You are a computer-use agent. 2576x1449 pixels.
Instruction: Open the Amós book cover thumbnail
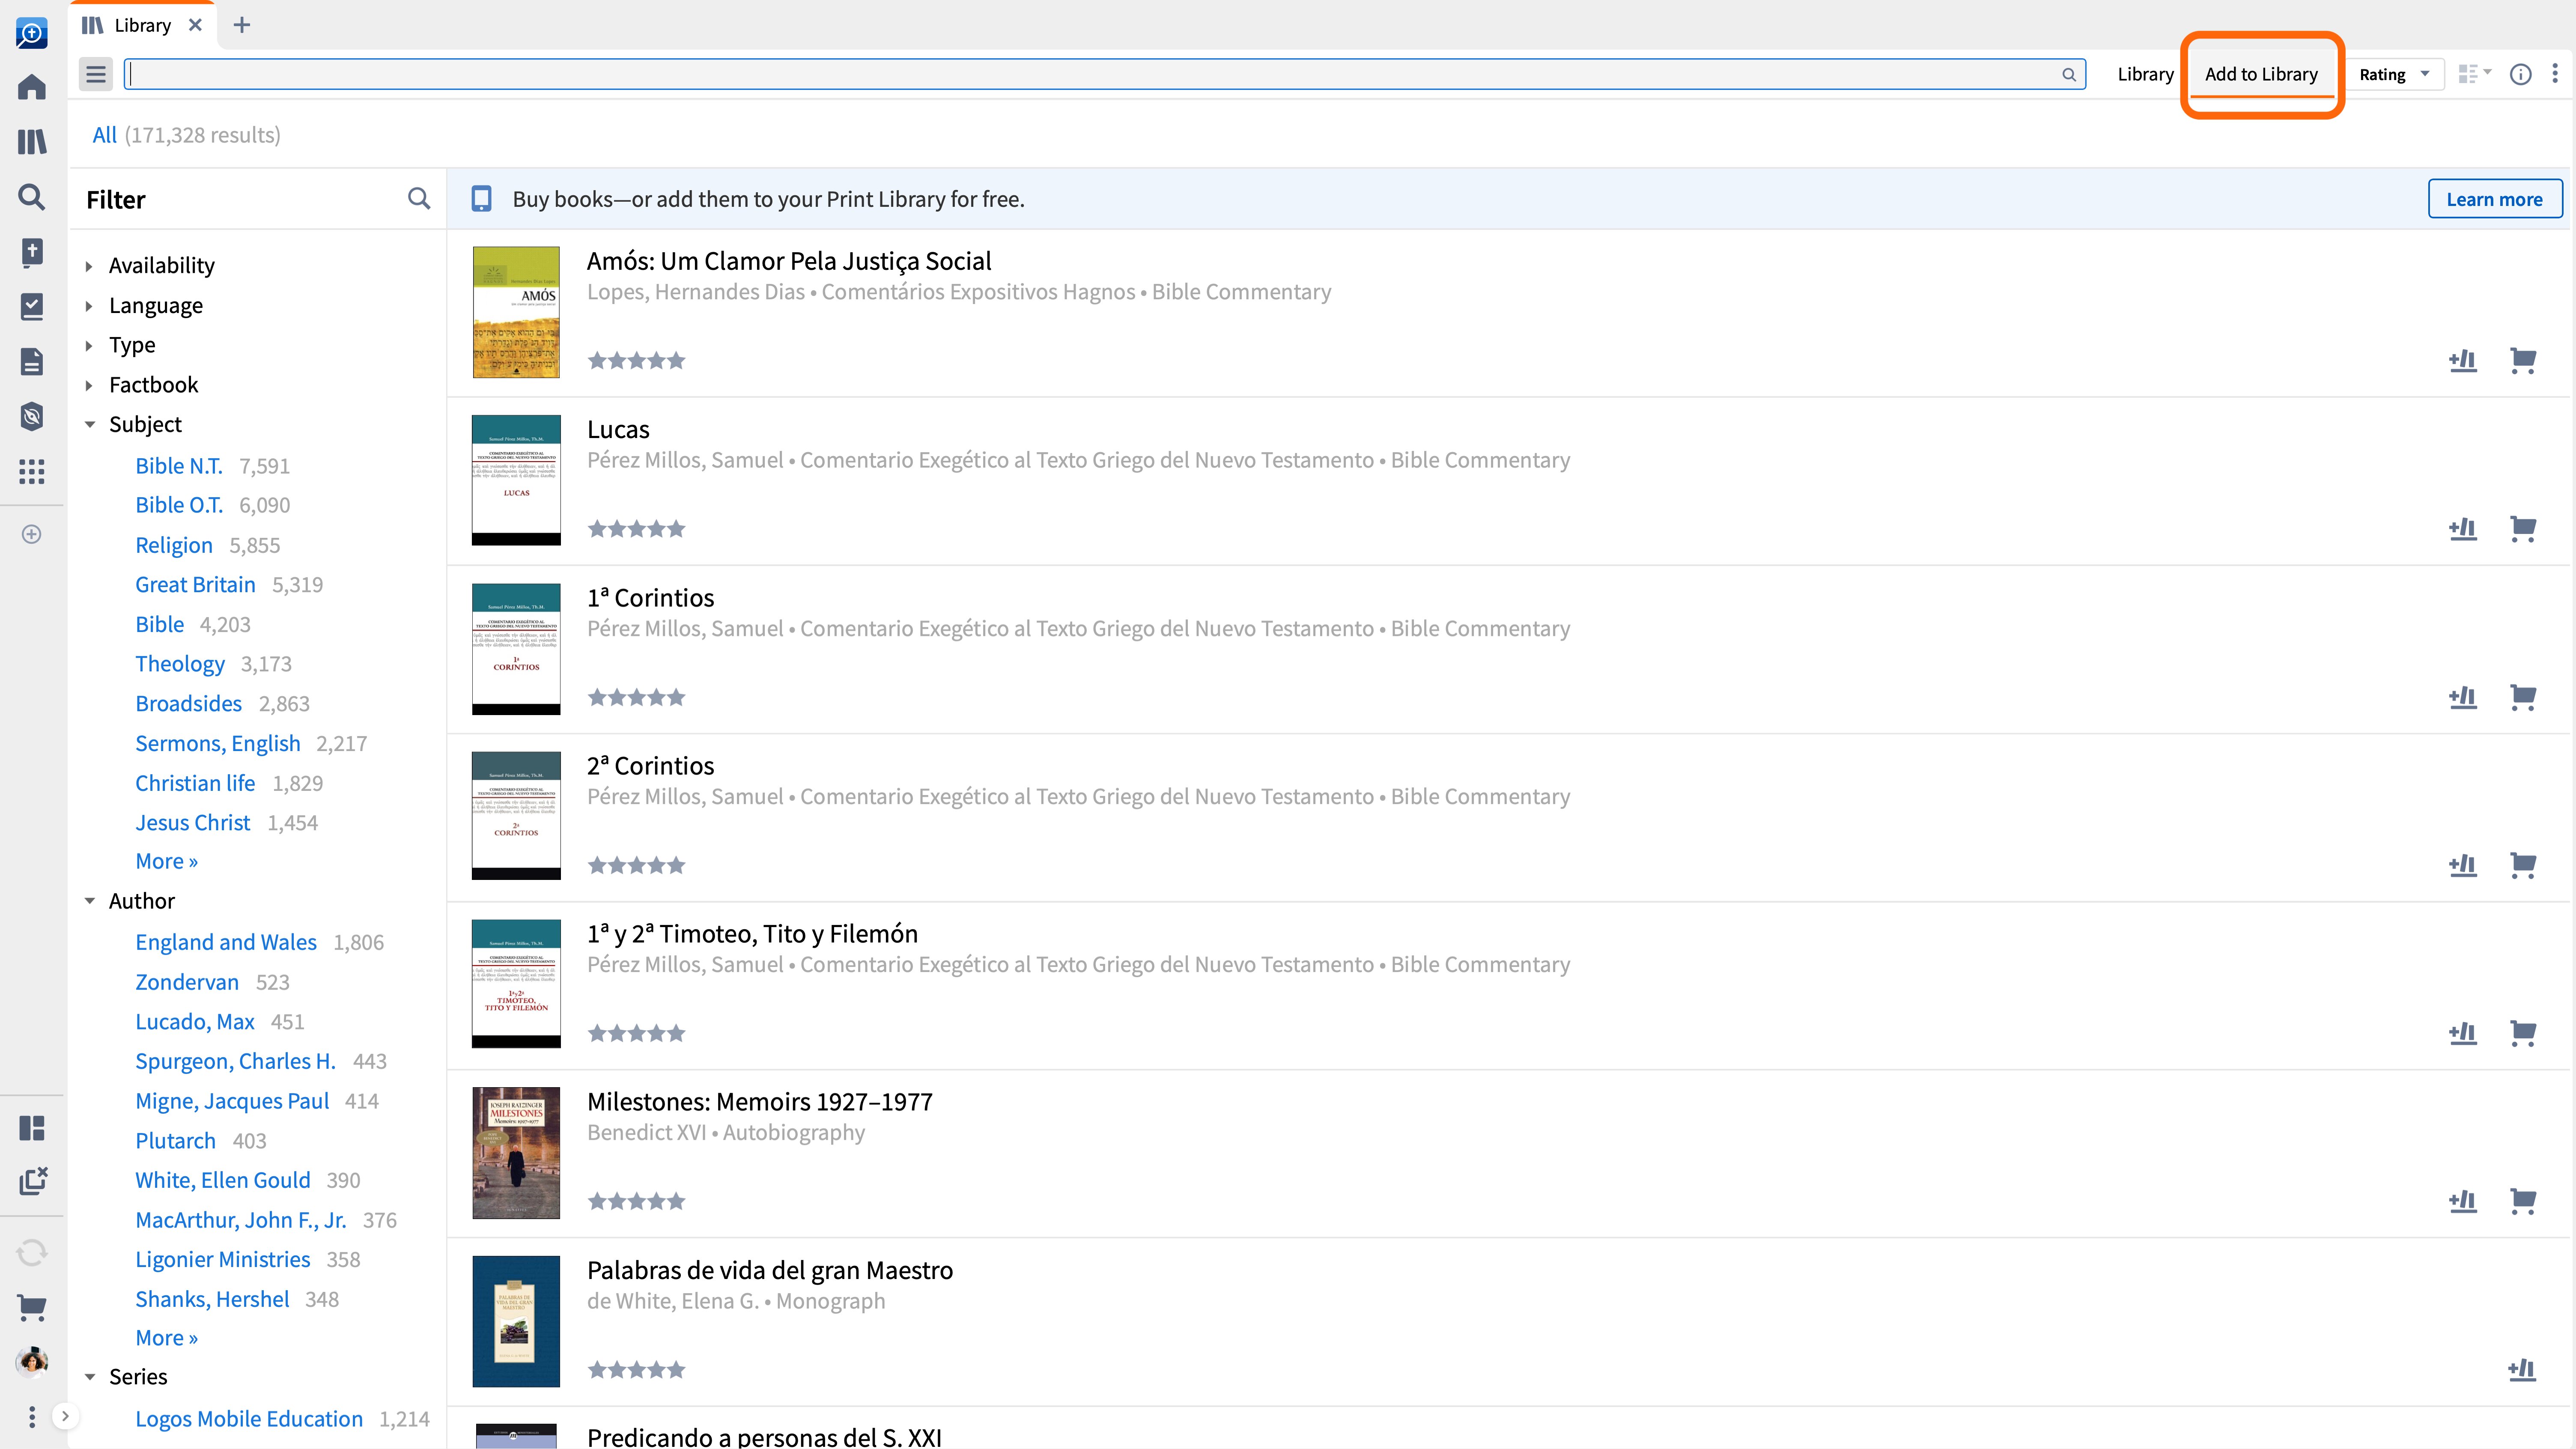pos(516,312)
